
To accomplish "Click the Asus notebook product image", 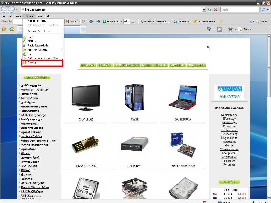I will point(183,97).
